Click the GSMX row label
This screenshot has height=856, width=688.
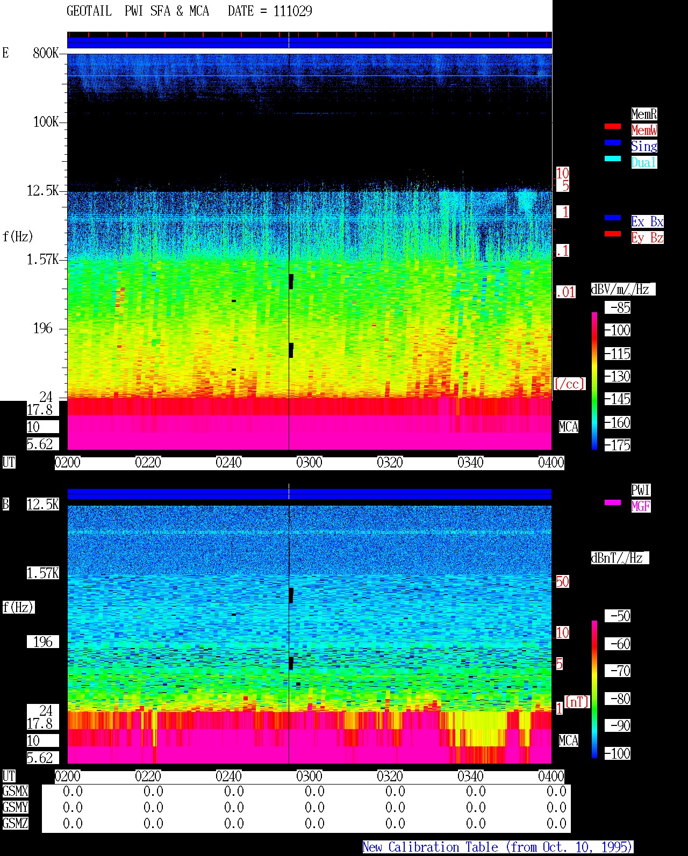(15, 792)
